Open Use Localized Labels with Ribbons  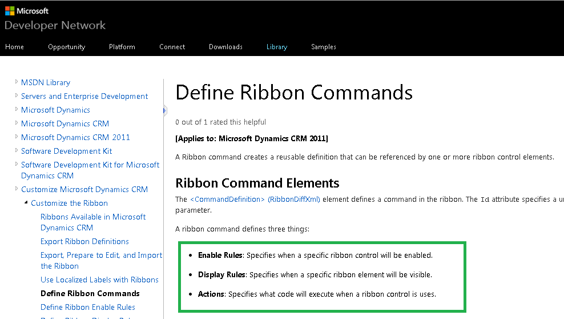coord(99,280)
